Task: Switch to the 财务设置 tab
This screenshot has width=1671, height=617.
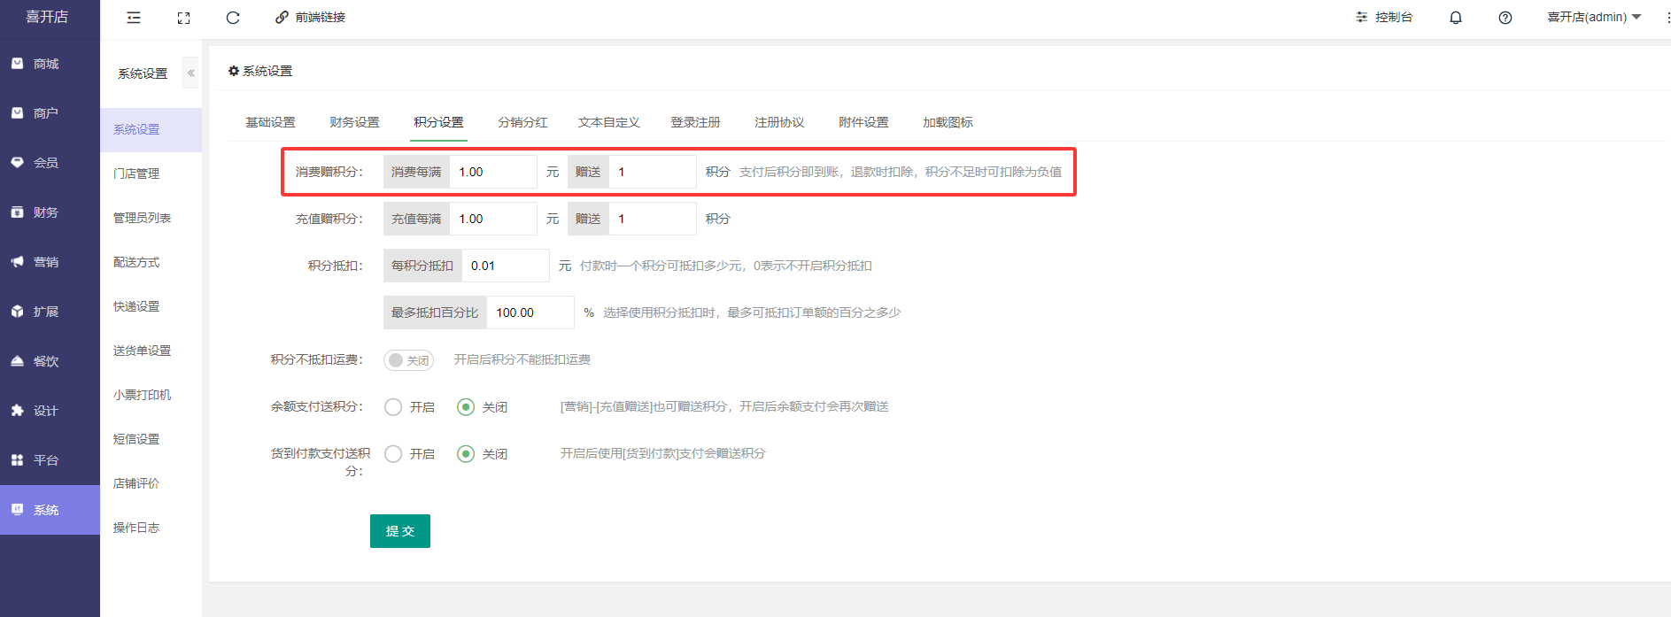Action: [x=354, y=122]
